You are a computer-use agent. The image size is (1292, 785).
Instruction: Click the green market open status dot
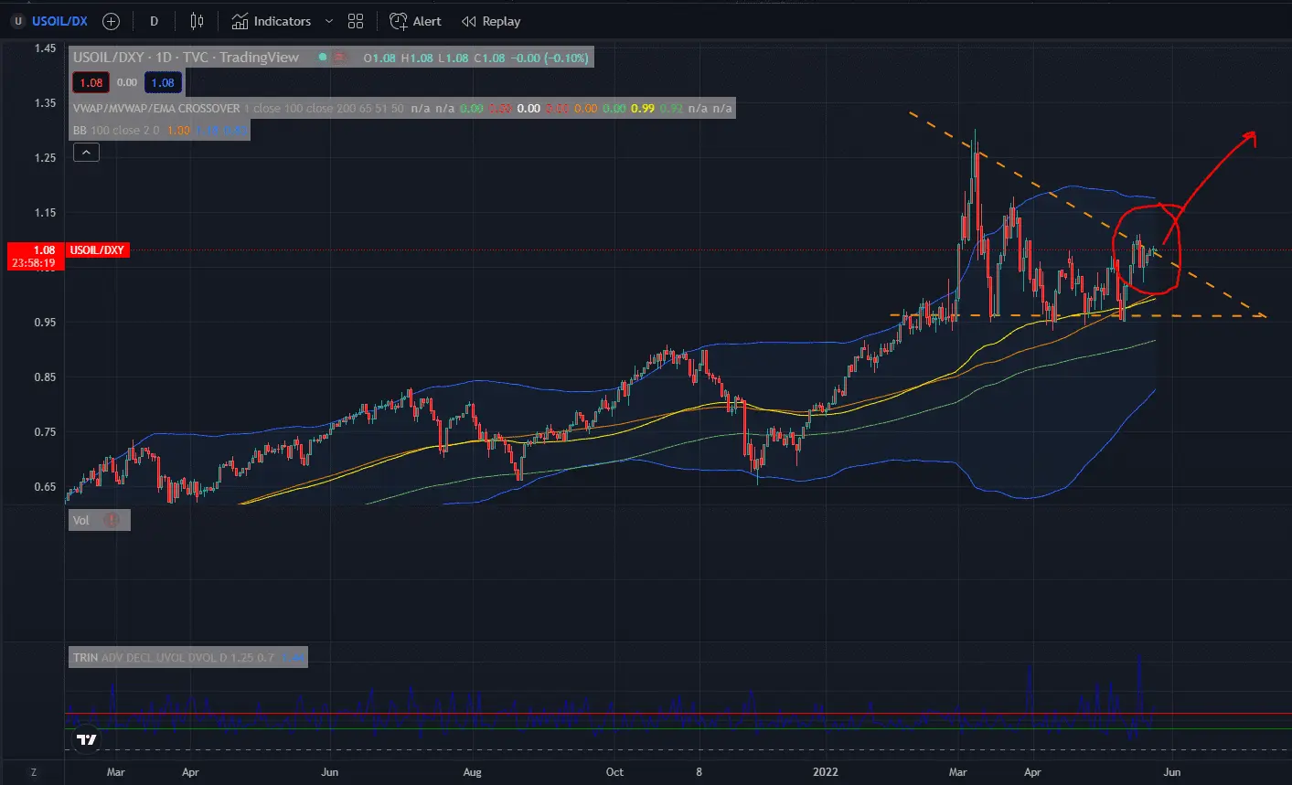point(322,58)
